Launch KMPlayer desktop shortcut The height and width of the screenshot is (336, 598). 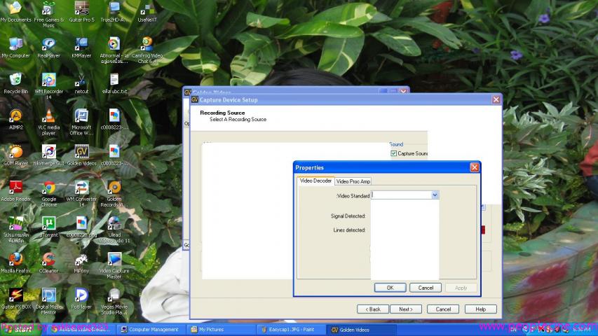point(81,47)
